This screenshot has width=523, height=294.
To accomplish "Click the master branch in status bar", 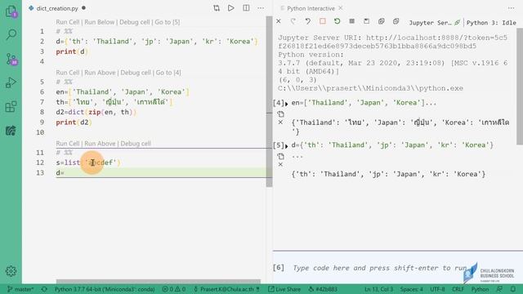I will click(x=20, y=289).
